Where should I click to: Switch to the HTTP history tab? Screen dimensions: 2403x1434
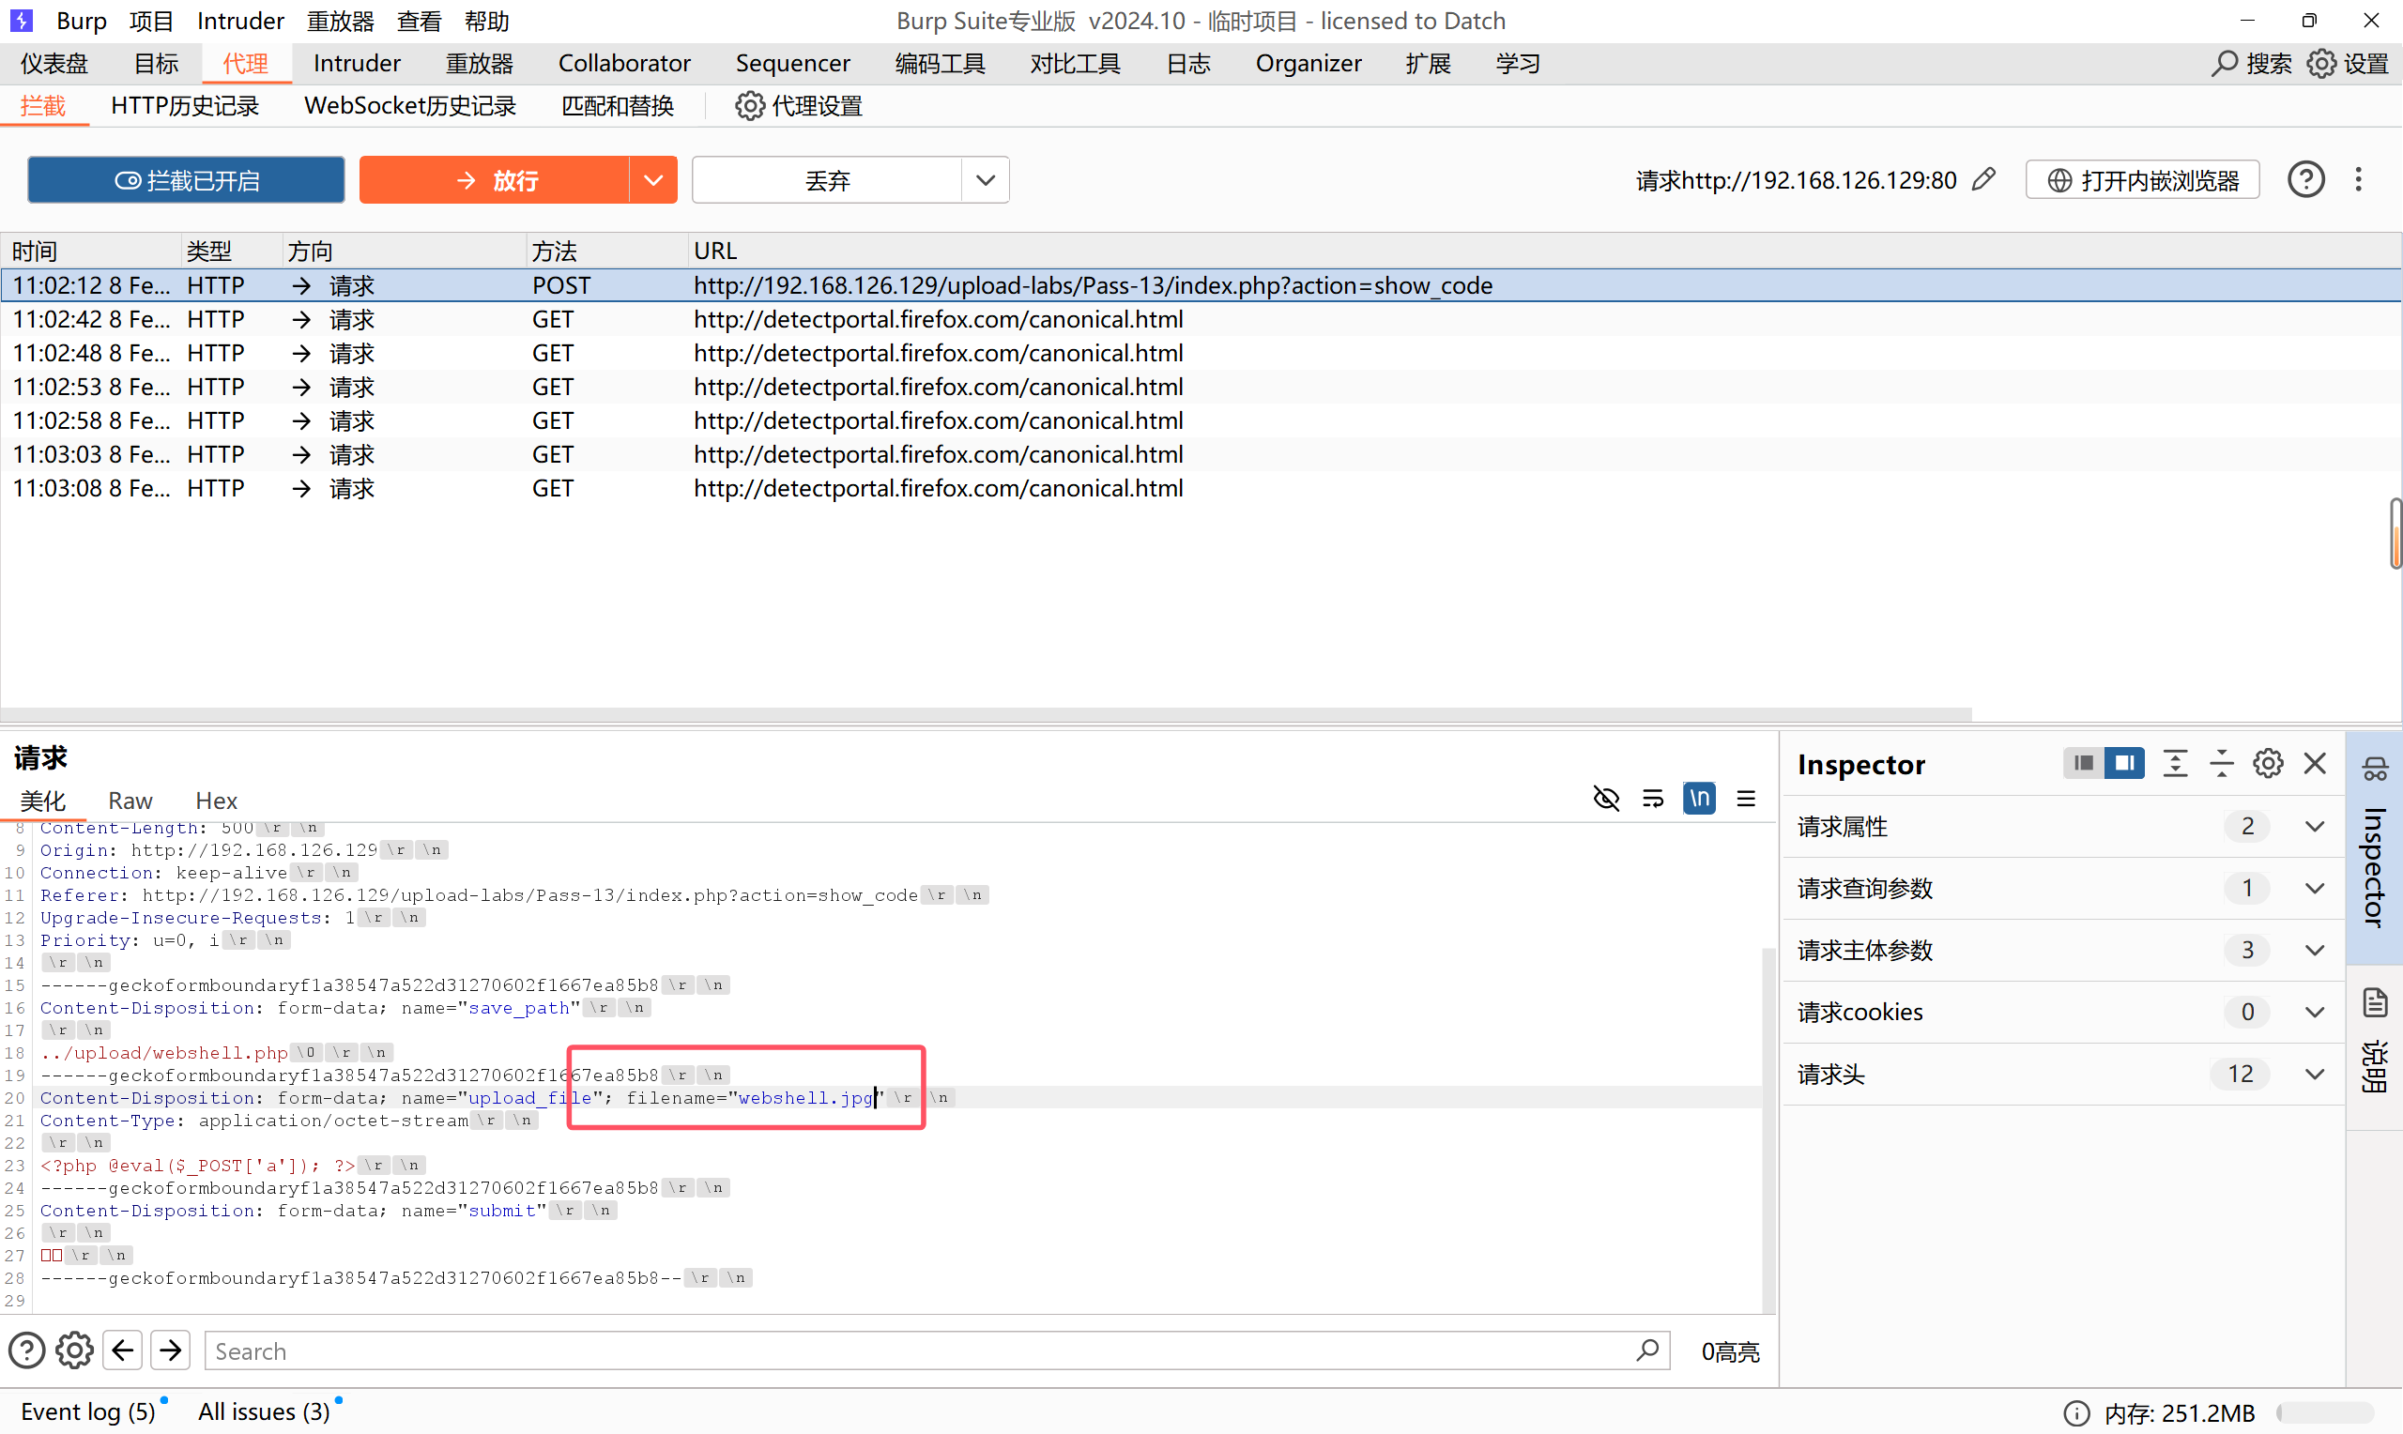(x=185, y=105)
